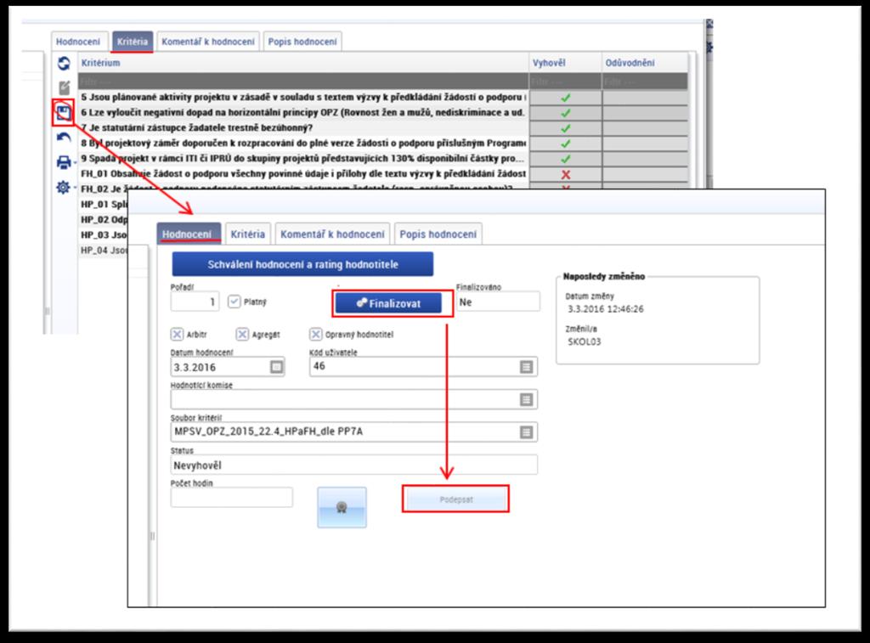The height and width of the screenshot is (643, 870).
Task: Click into the Status field showing Nevyhověl
Action: click(354, 465)
